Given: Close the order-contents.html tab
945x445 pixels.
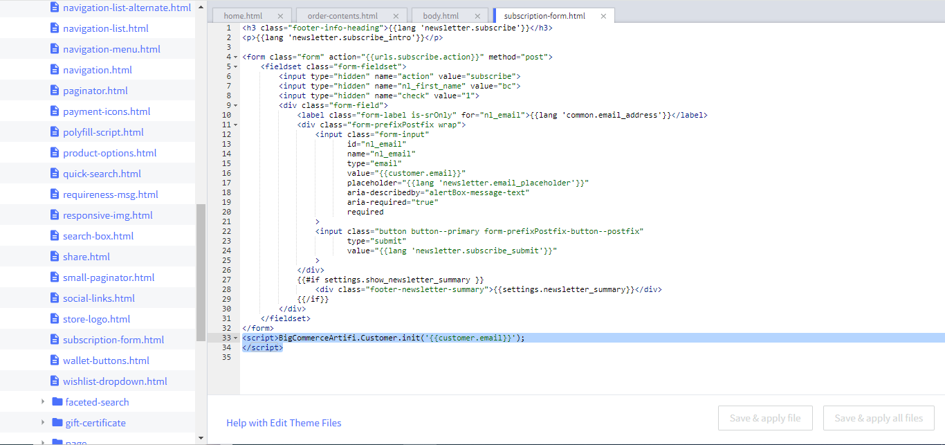Looking at the screenshot, I should coord(396,16).
